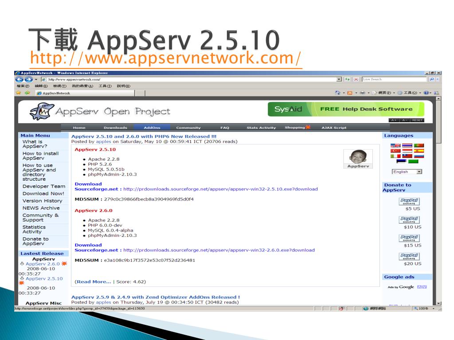The width and height of the screenshot is (454, 340).
Task: Open the Community navigation tab
Action: [188, 127]
